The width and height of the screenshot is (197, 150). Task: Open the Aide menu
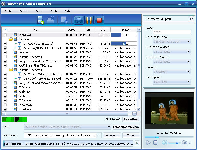pos(68,11)
